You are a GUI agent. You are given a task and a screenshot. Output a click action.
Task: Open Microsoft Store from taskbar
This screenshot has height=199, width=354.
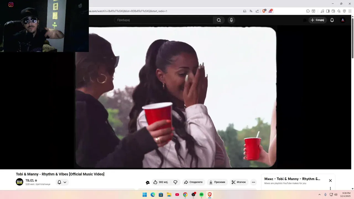pos(161,195)
